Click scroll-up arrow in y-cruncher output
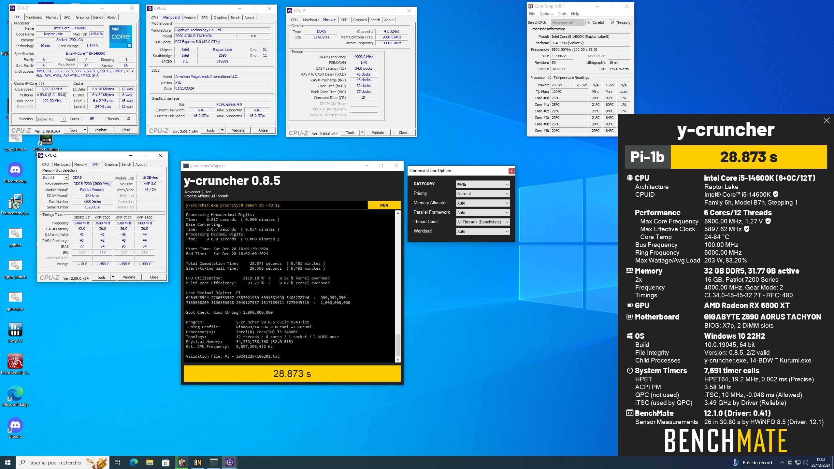 (x=398, y=213)
